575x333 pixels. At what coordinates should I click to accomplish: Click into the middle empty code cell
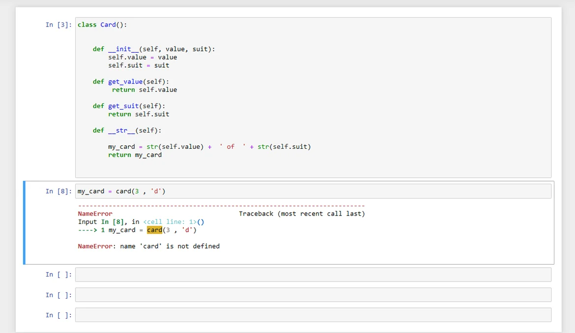click(313, 295)
